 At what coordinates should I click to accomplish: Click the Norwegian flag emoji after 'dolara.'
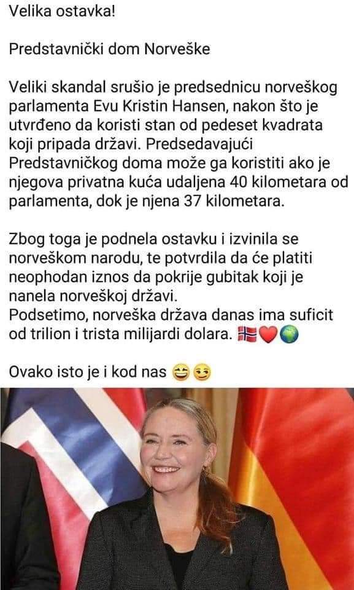pyautogui.click(x=247, y=334)
